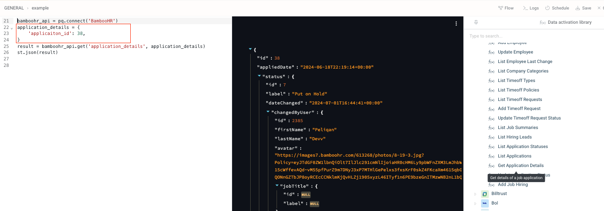Expand the Bol tree item
This screenshot has width=604, height=211.
pyautogui.click(x=475, y=203)
